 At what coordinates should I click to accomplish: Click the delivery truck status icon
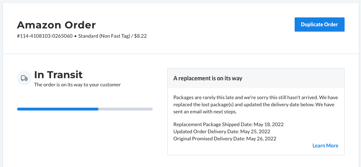[24, 78]
